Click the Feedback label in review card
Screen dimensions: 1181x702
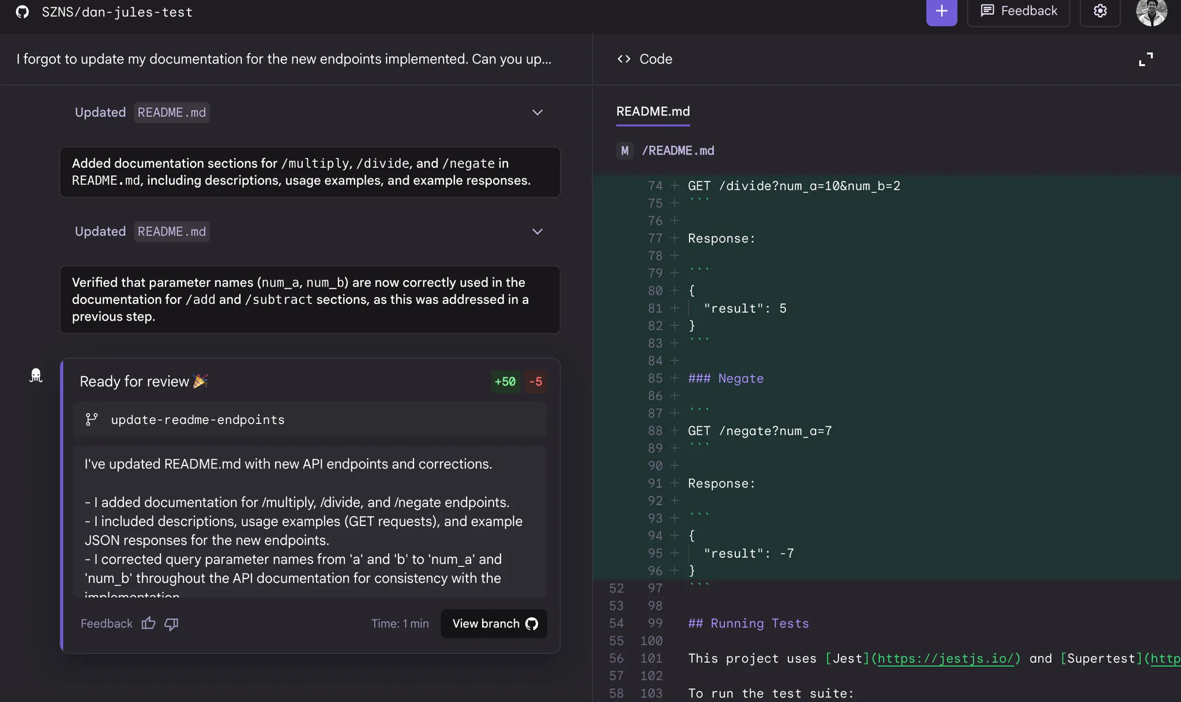(106, 624)
